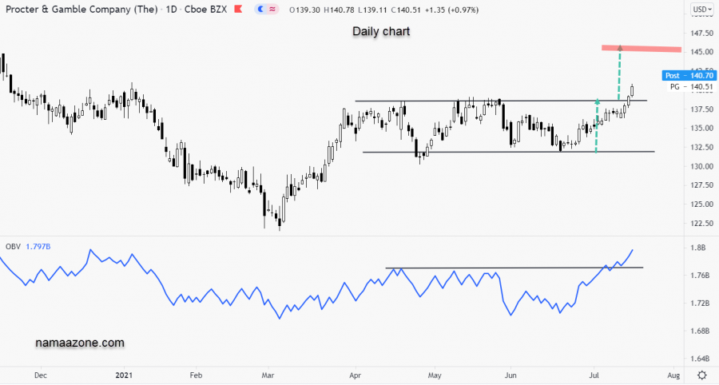Open the USD currency dropdown
Viewport: 719px width, 385px height.
coord(701,10)
